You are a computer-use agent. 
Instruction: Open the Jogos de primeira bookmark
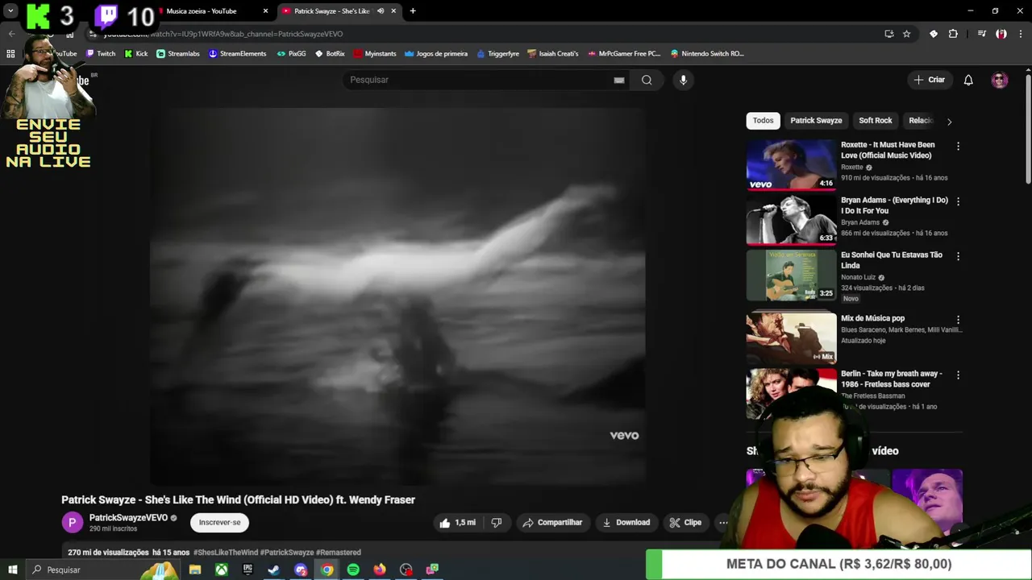click(x=436, y=54)
